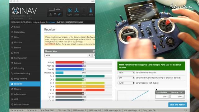This screenshot has height=112, width=199.
Task: Click the Throttle MID value field
Action: [162, 97]
